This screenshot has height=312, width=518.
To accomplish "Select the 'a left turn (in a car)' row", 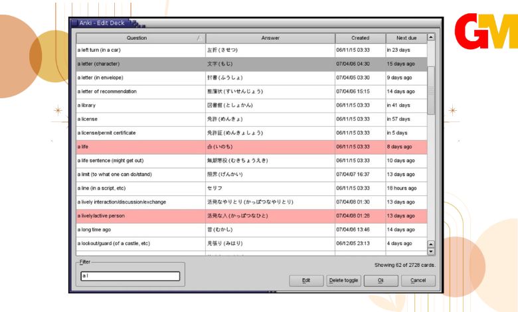I will tap(252, 50).
